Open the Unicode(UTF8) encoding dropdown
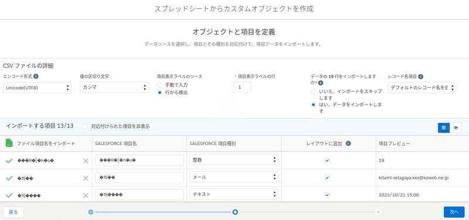This screenshot has height=220, width=469. coord(38,88)
